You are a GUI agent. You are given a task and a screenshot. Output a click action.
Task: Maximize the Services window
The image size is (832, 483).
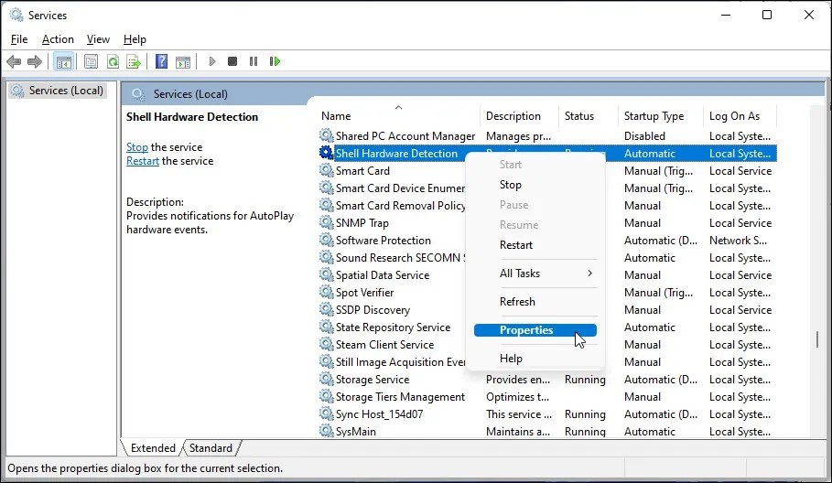point(767,15)
